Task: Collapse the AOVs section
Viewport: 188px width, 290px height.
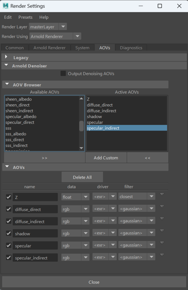Action: 7,167
